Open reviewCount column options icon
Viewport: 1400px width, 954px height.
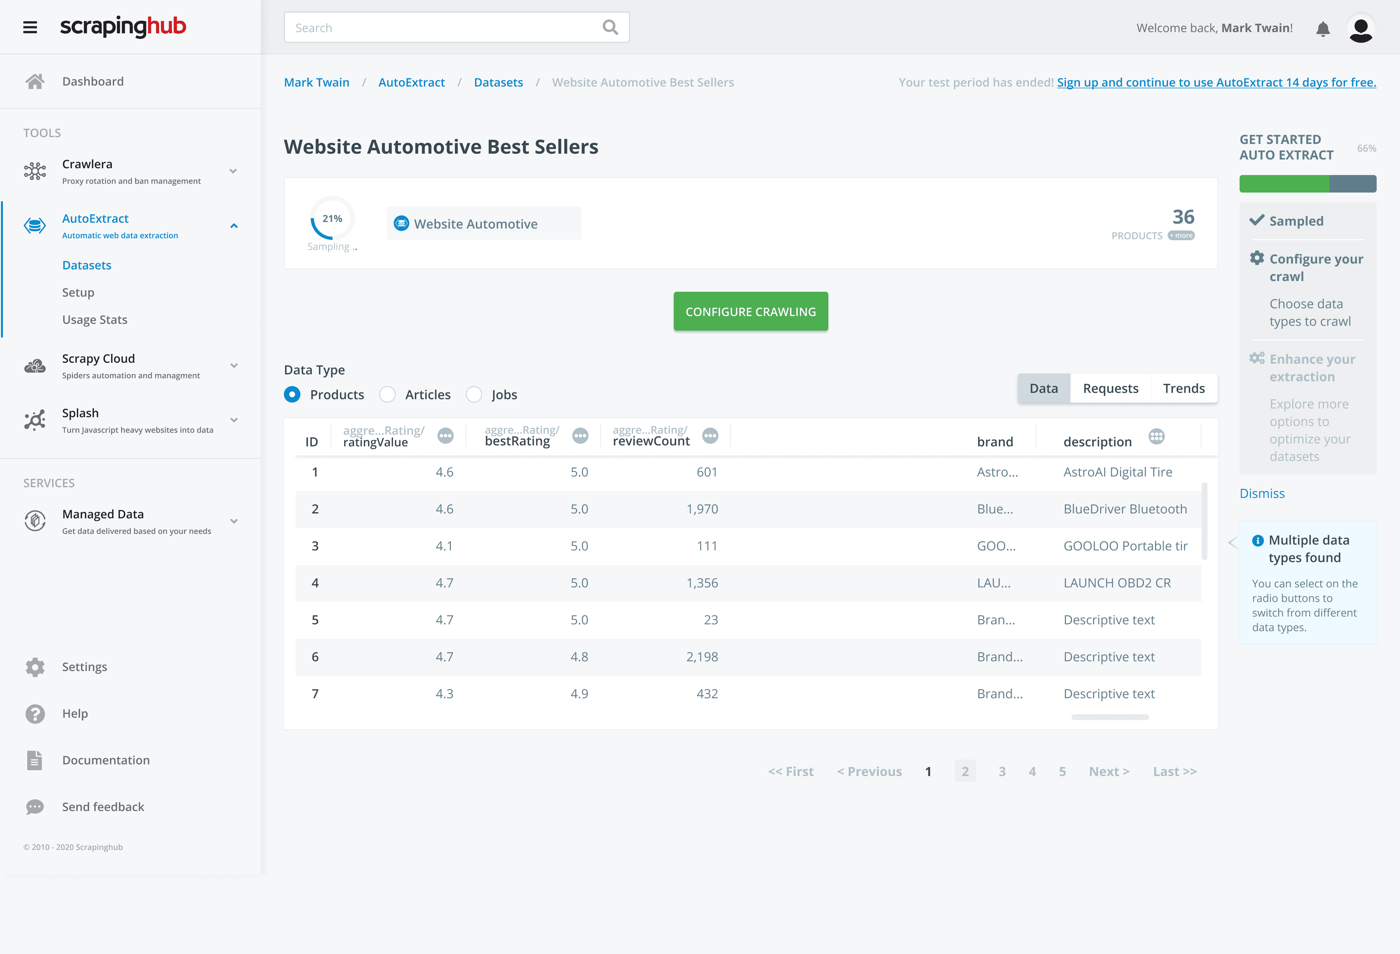[x=710, y=436]
